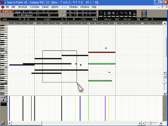Open the Do dropdown menu
168x126 pixels.
pyautogui.click(x=32, y=12)
